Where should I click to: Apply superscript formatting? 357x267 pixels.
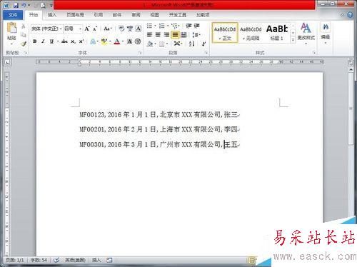[x=81, y=41]
